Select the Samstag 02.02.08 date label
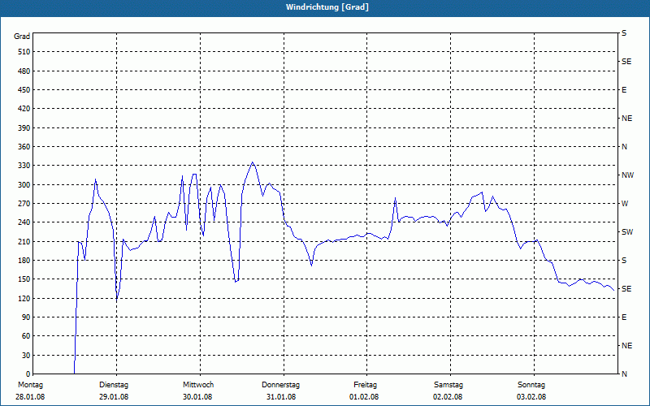 448,391
